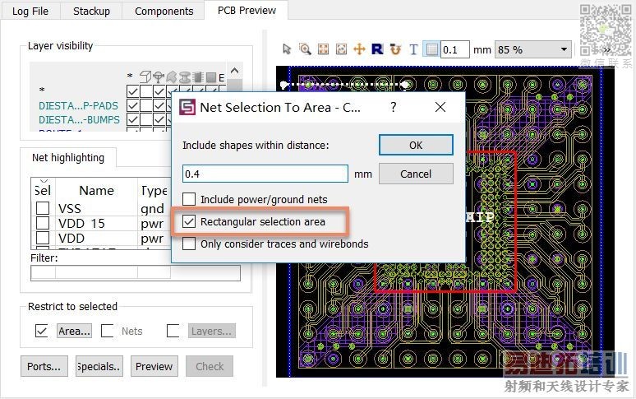
Task: Select the Net highlighting tab
Action: 68,157
